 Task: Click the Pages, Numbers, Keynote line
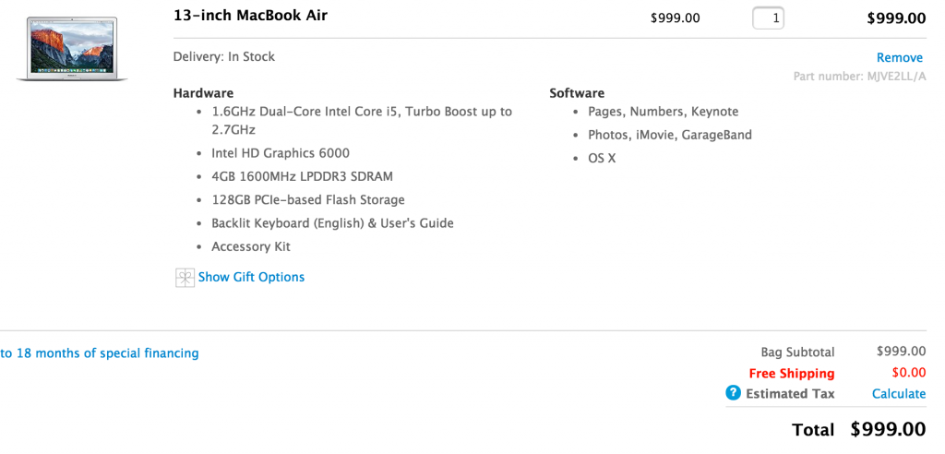(x=663, y=112)
